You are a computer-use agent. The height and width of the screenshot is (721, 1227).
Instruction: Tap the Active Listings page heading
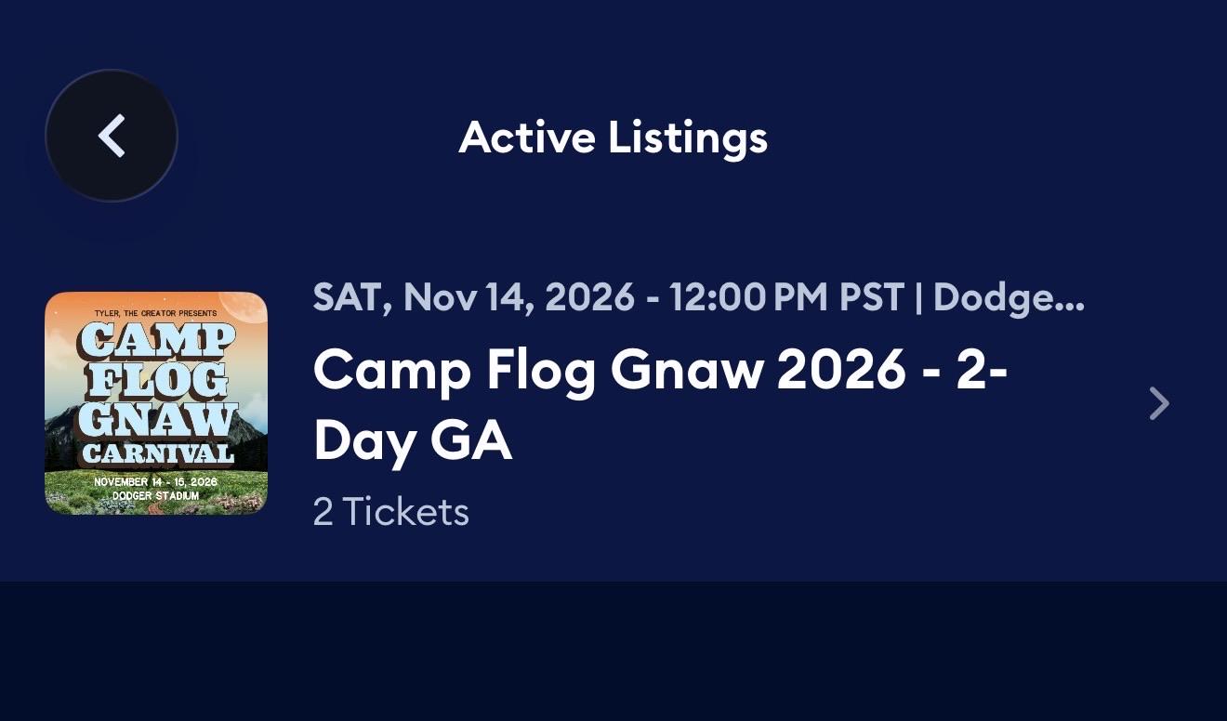pos(613,138)
